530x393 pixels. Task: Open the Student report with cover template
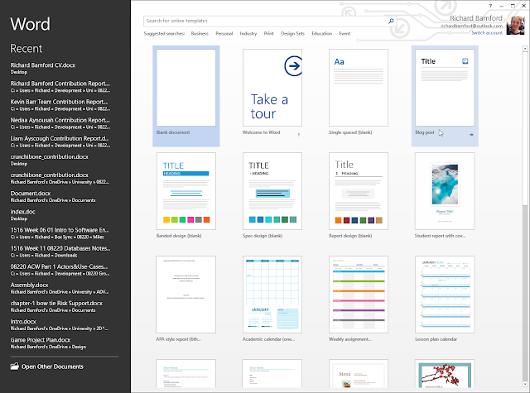pyautogui.click(x=445, y=191)
